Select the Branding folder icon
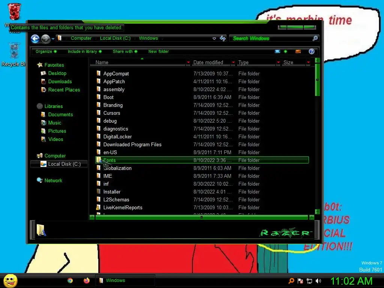The height and width of the screenshot is (288, 384). point(99,105)
